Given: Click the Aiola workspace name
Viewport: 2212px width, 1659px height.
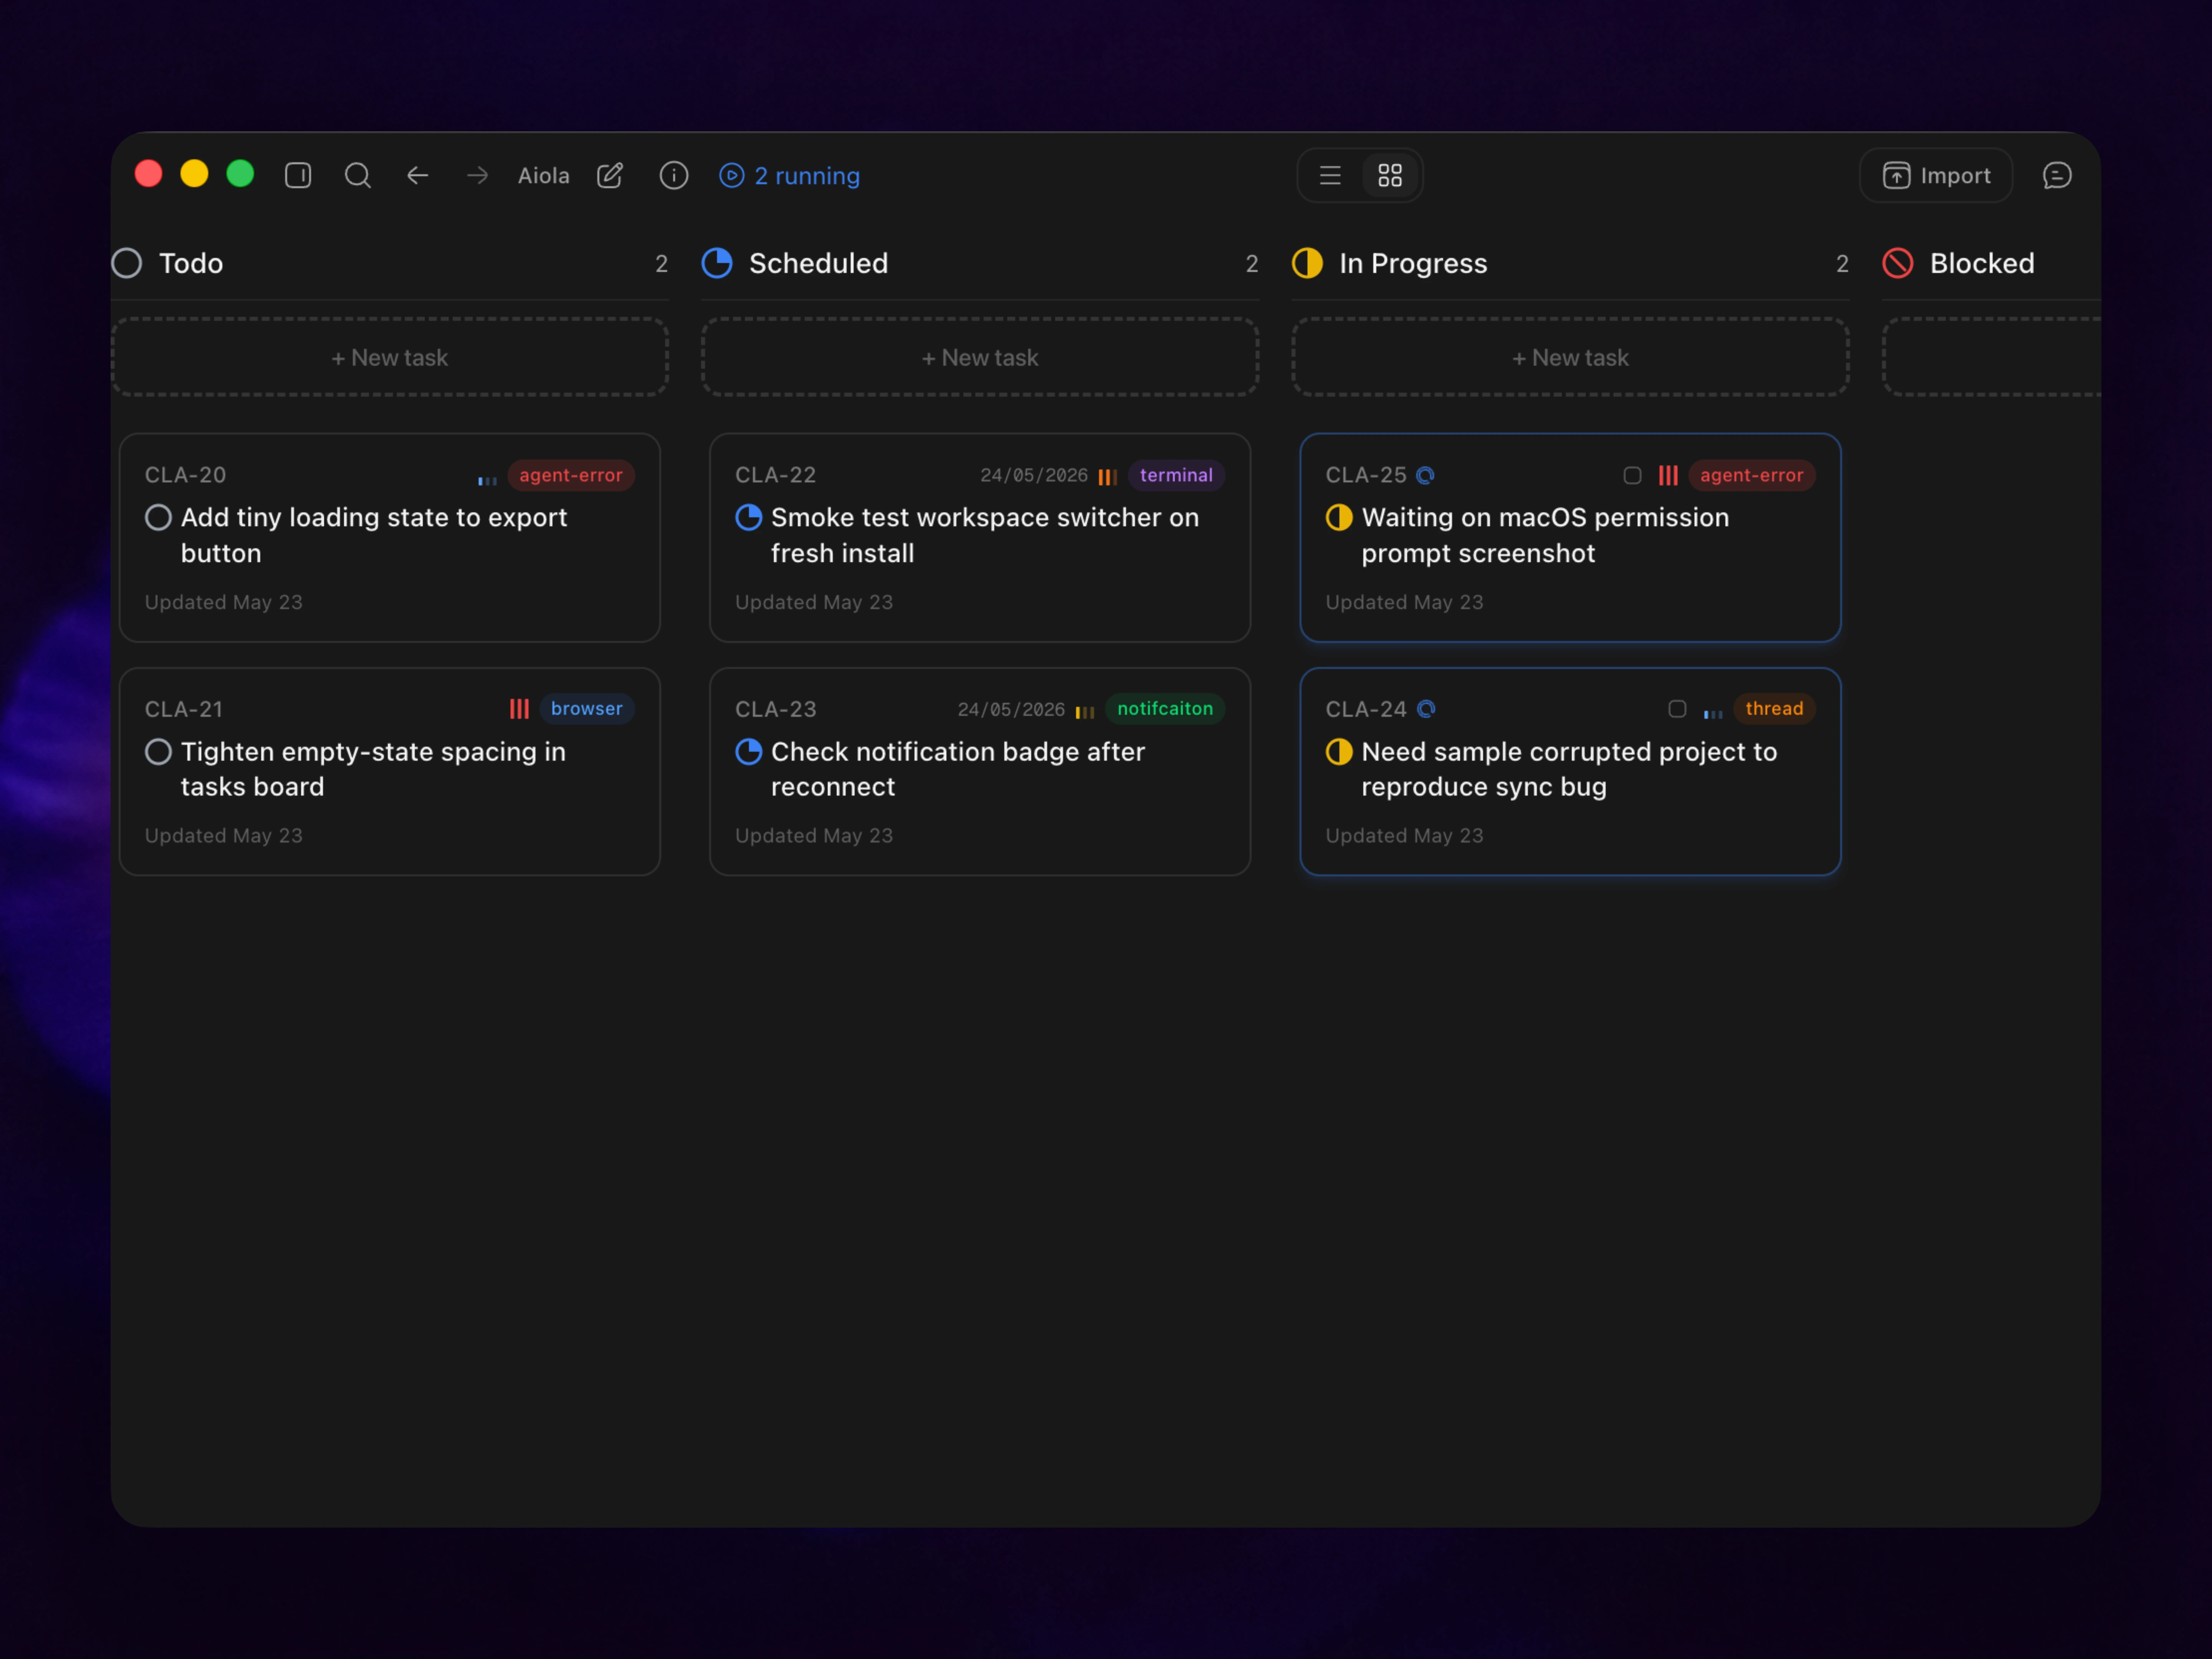Looking at the screenshot, I should (544, 176).
